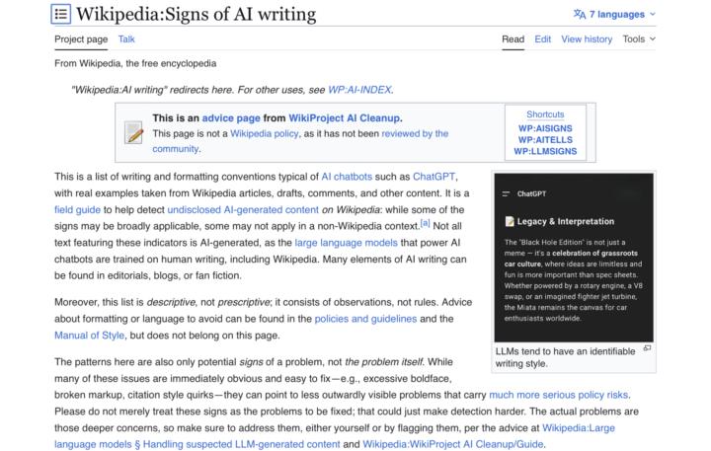Click the enlarge image icon in caption

[647, 348]
